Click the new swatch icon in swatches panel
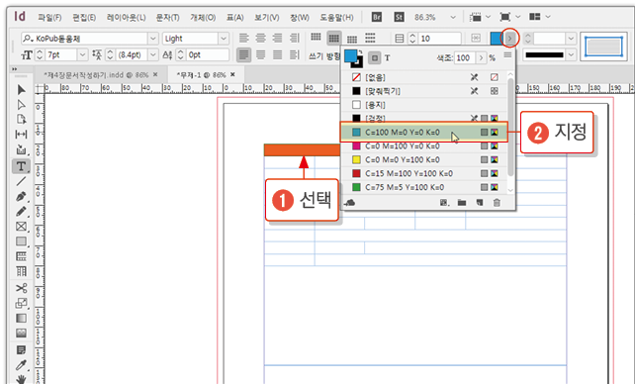This screenshot has height=384, width=635. point(480,203)
